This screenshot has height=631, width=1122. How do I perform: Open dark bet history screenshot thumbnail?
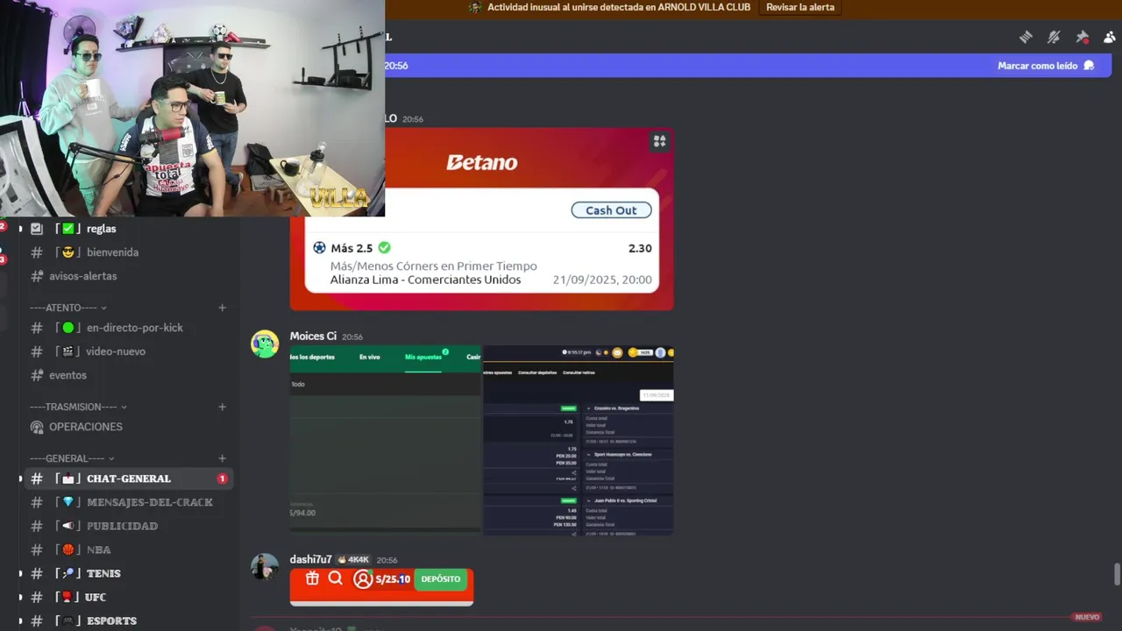[x=579, y=439]
